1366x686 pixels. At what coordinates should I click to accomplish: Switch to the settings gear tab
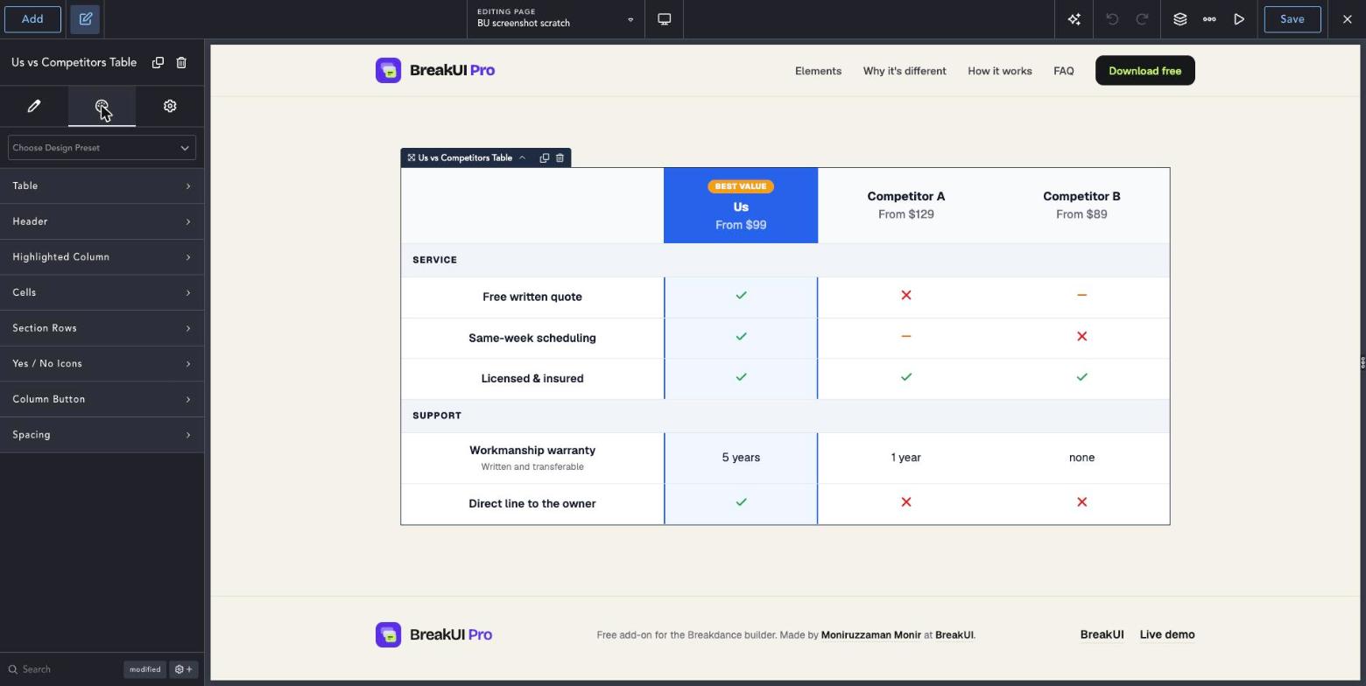(170, 106)
